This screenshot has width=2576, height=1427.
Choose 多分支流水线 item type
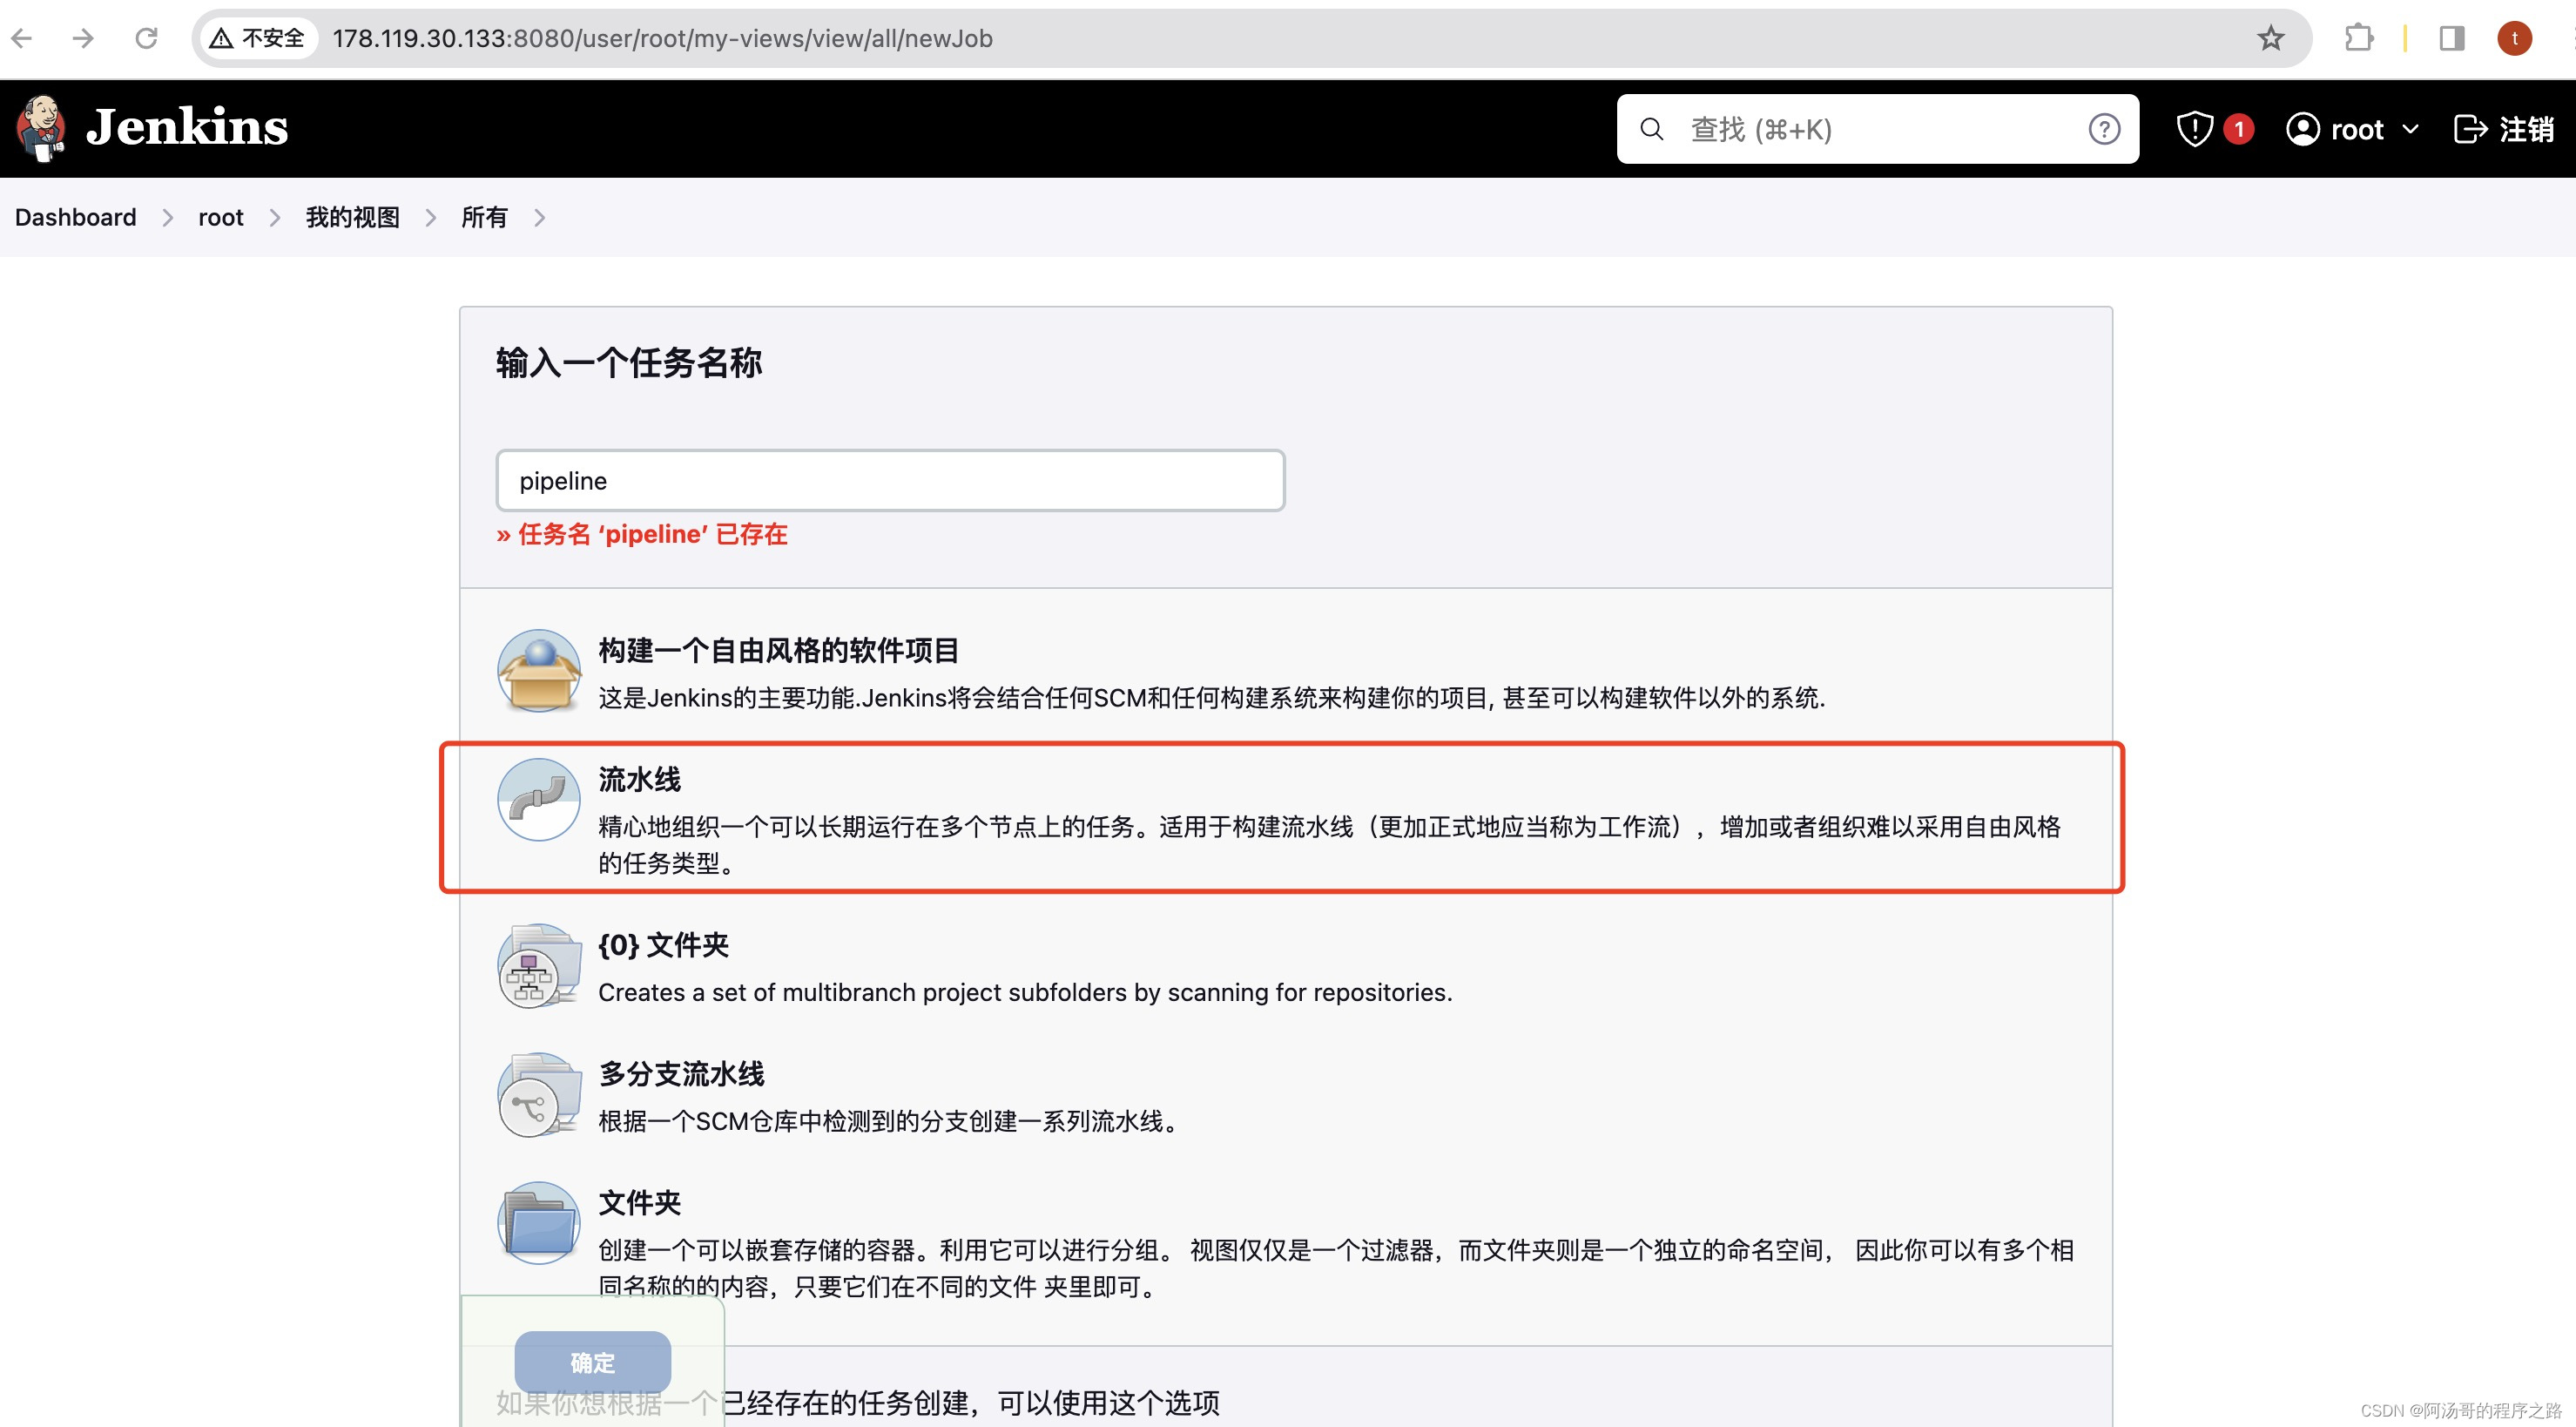point(1286,1095)
